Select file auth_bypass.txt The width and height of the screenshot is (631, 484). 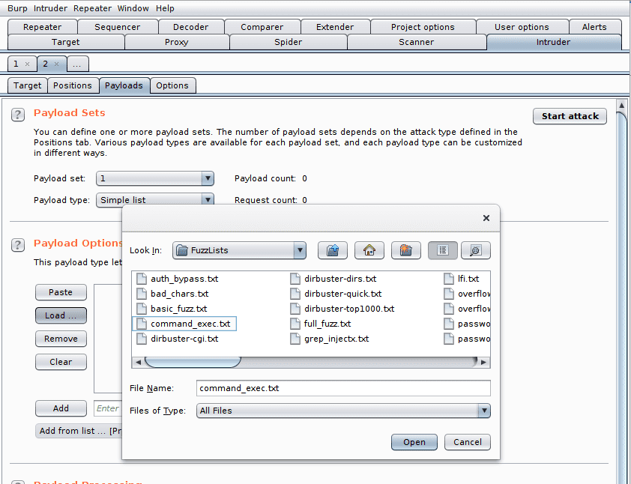point(178,279)
